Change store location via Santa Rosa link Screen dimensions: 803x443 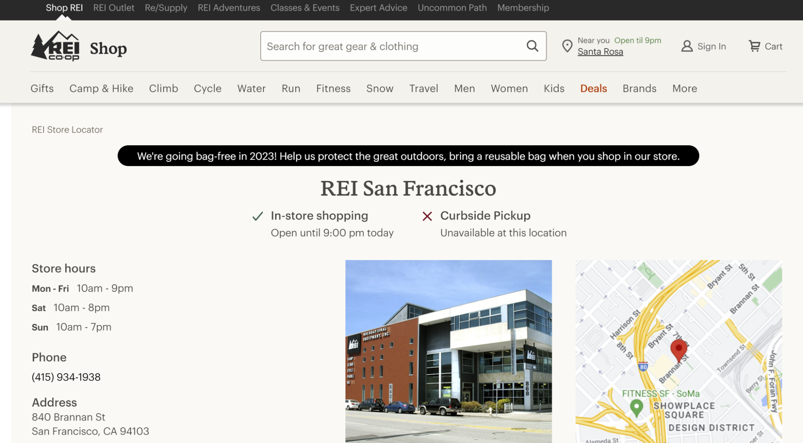pos(600,51)
